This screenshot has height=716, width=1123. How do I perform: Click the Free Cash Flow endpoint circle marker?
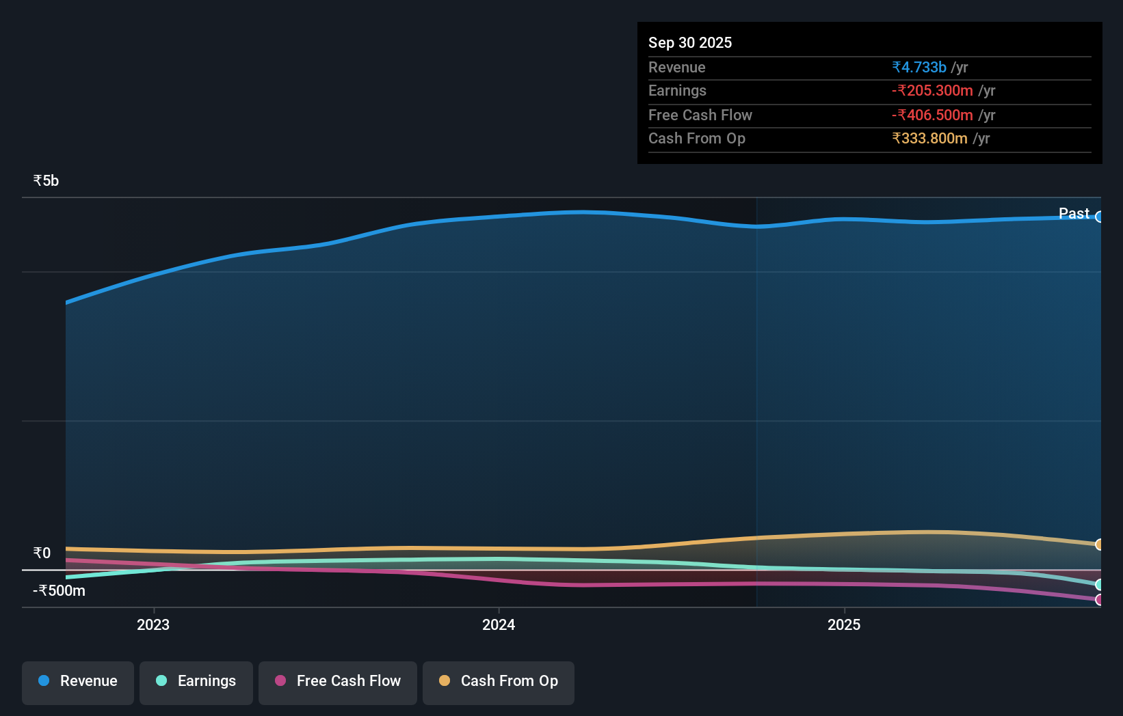pos(1100,600)
